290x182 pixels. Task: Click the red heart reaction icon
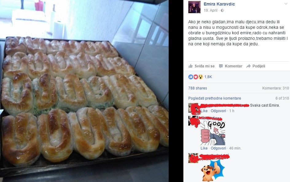(x=196, y=77)
